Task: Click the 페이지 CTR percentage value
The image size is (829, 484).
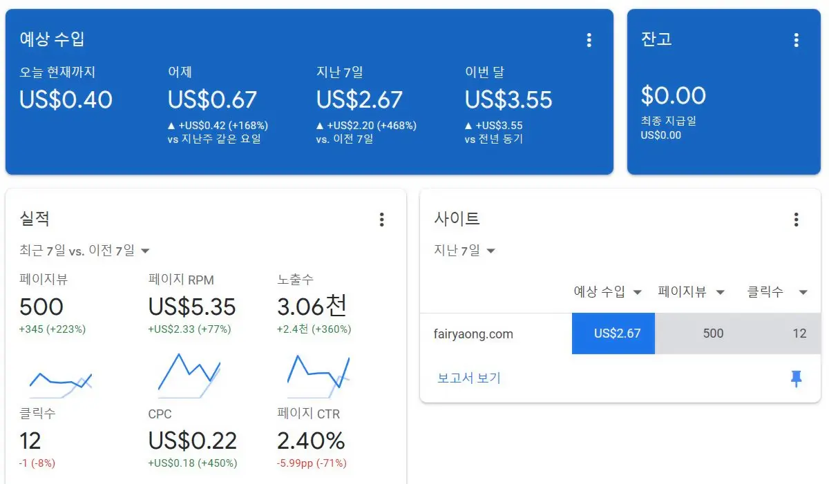Action: [x=312, y=441]
